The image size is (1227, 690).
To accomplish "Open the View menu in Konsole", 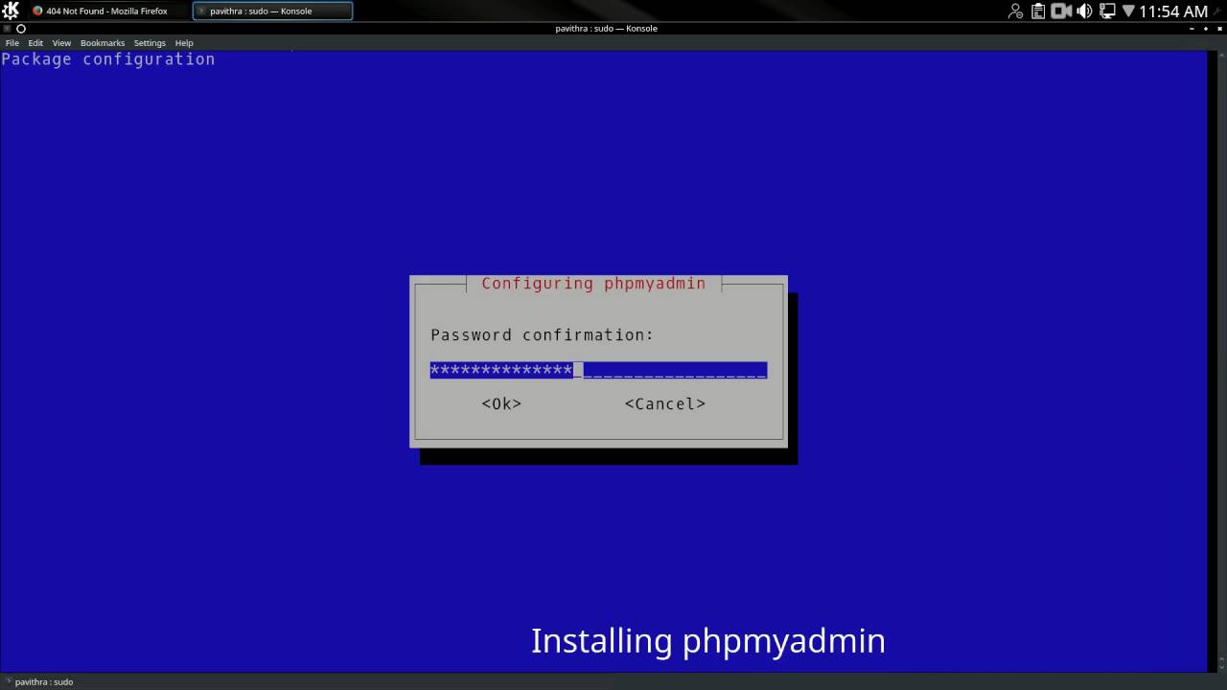I will pyautogui.click(x=61, y=43).
